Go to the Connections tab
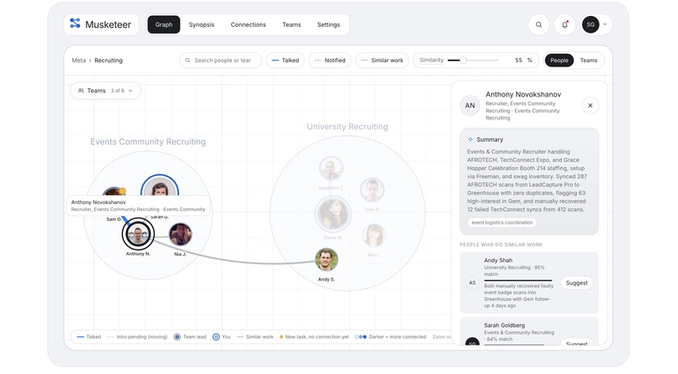678x374 pixels. tap(248, 24)
